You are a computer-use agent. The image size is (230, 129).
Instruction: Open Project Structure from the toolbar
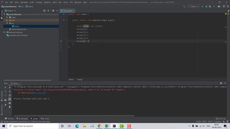219,6
